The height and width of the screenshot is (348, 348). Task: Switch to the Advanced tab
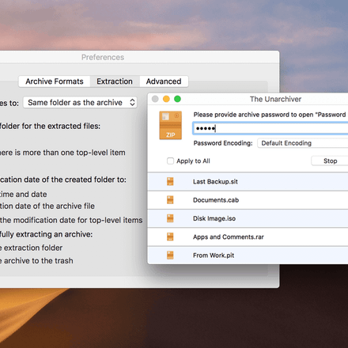point(164,81)
